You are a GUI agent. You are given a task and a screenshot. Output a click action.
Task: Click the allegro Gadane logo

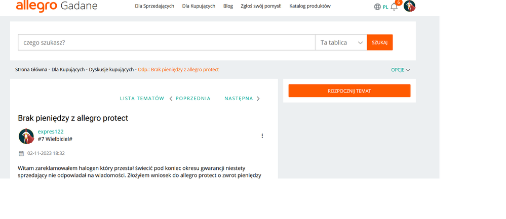tap(56, 6)
